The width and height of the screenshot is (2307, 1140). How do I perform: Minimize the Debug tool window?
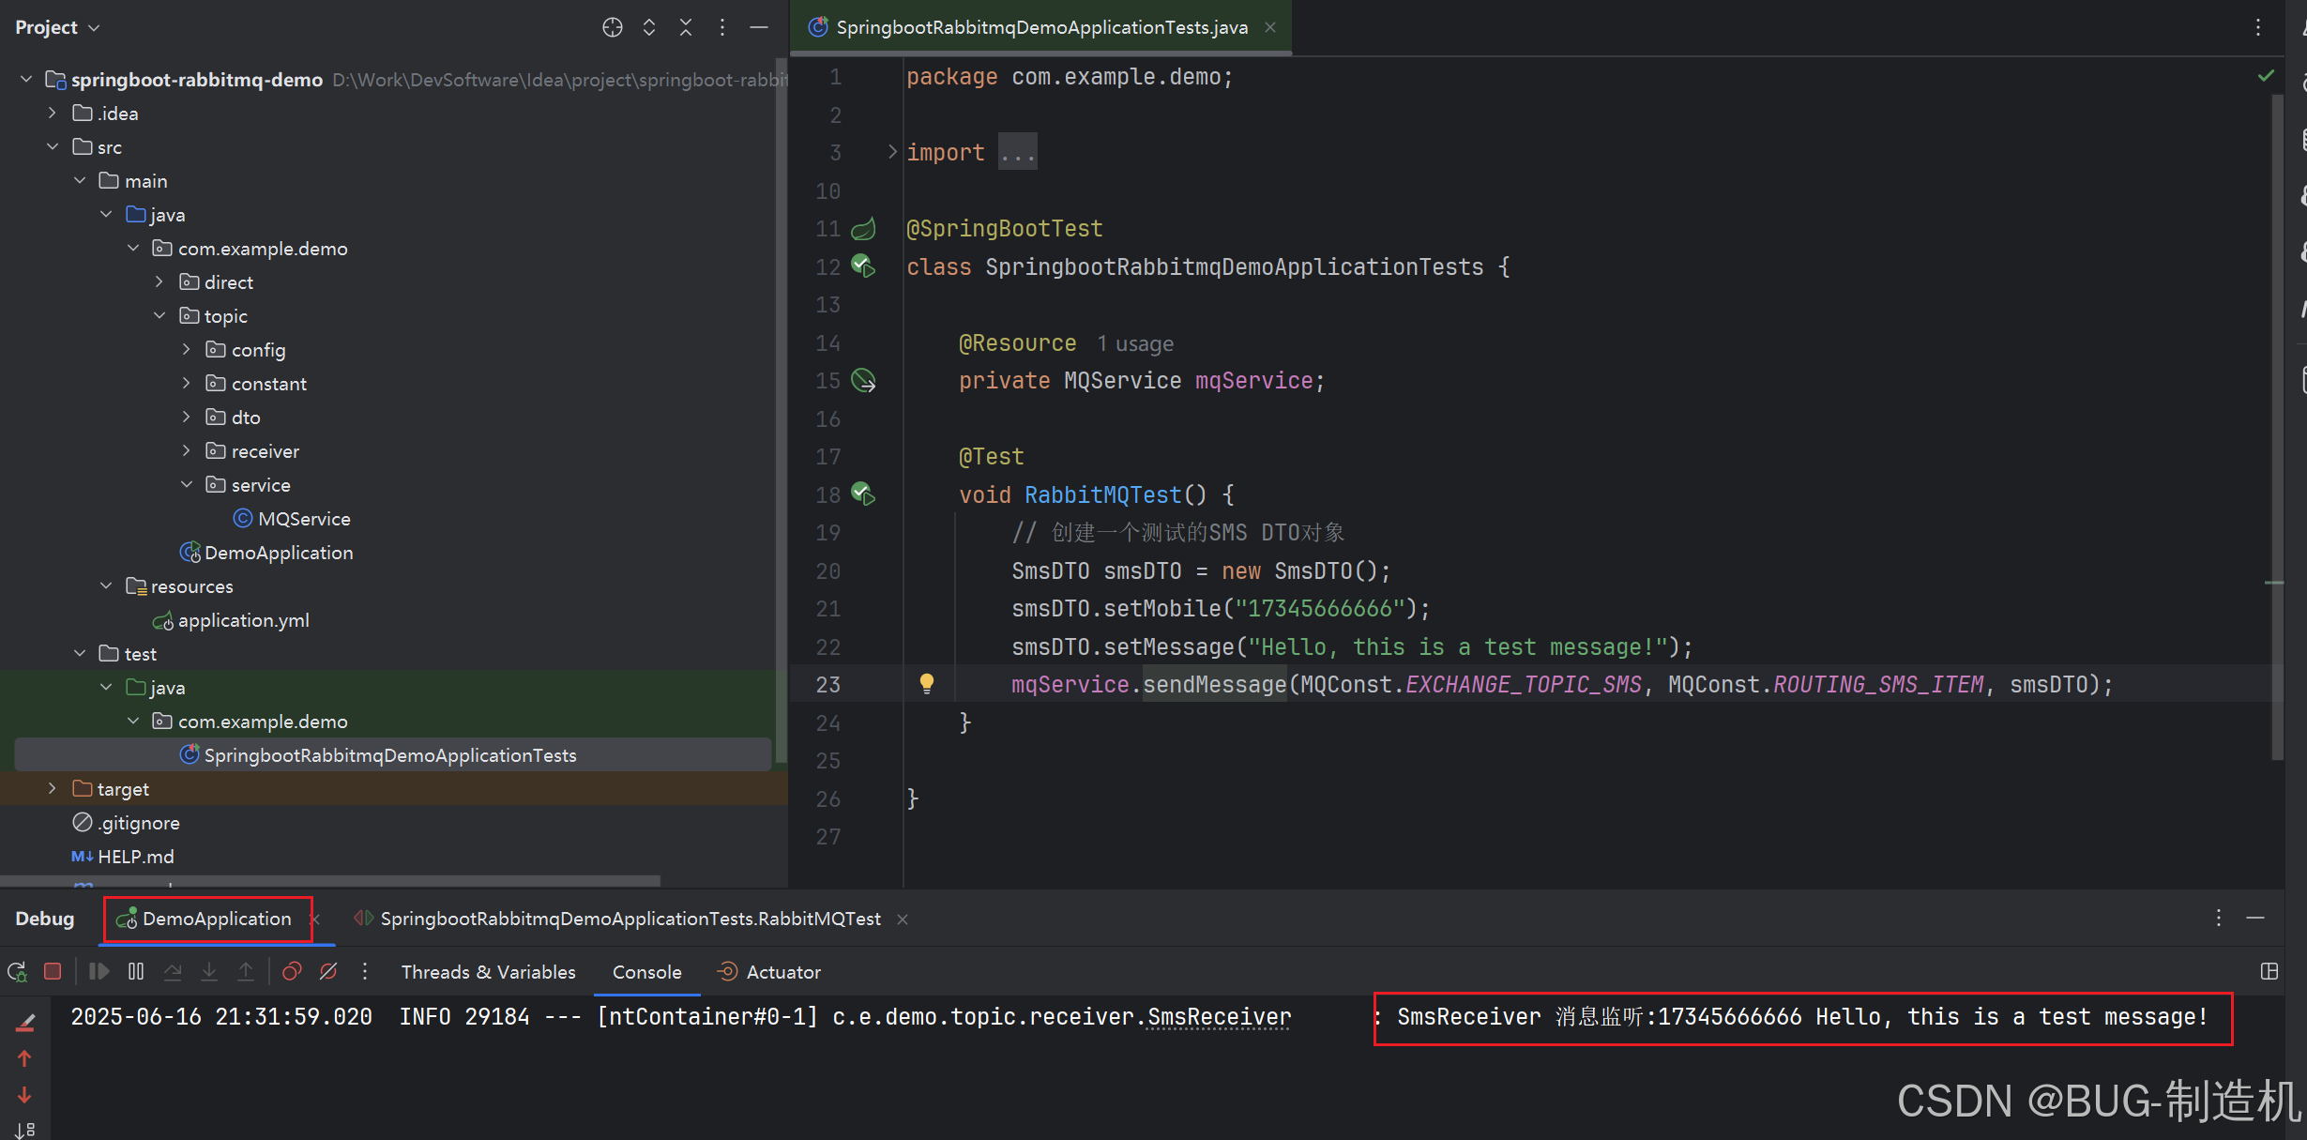coord(2255,918)
